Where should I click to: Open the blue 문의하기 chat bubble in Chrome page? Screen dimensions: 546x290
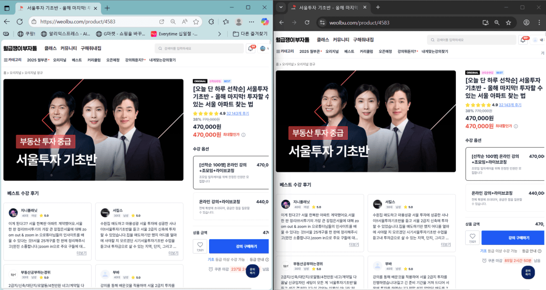(528, 272)
